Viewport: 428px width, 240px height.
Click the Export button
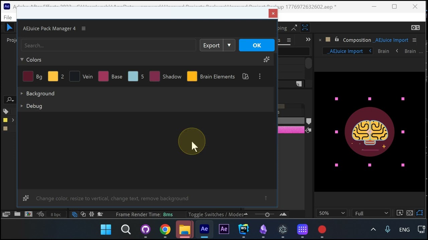pyautogui.click(x=211, y=45)
